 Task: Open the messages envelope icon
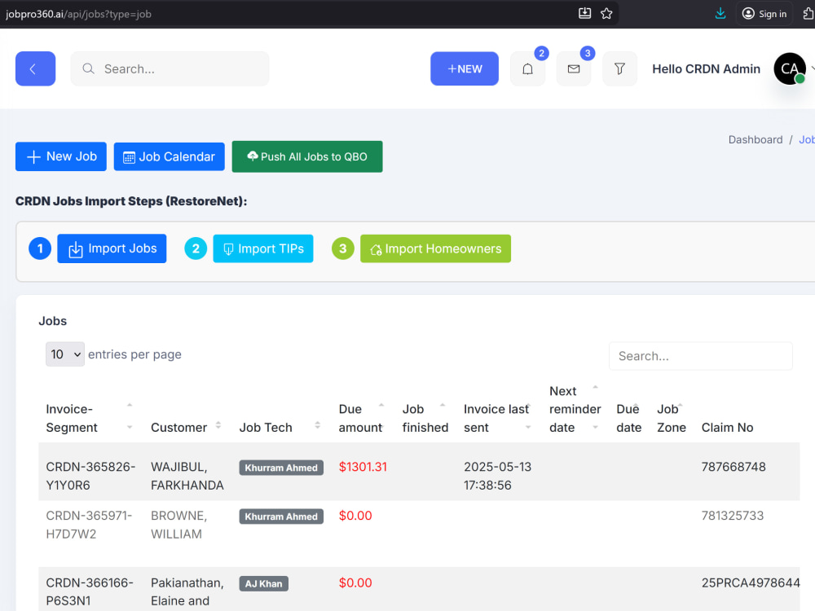pos(573,68)
